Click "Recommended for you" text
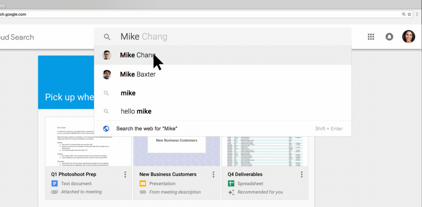Image resolution: width=422 pixels, height=207 pixels. point(260,192)
